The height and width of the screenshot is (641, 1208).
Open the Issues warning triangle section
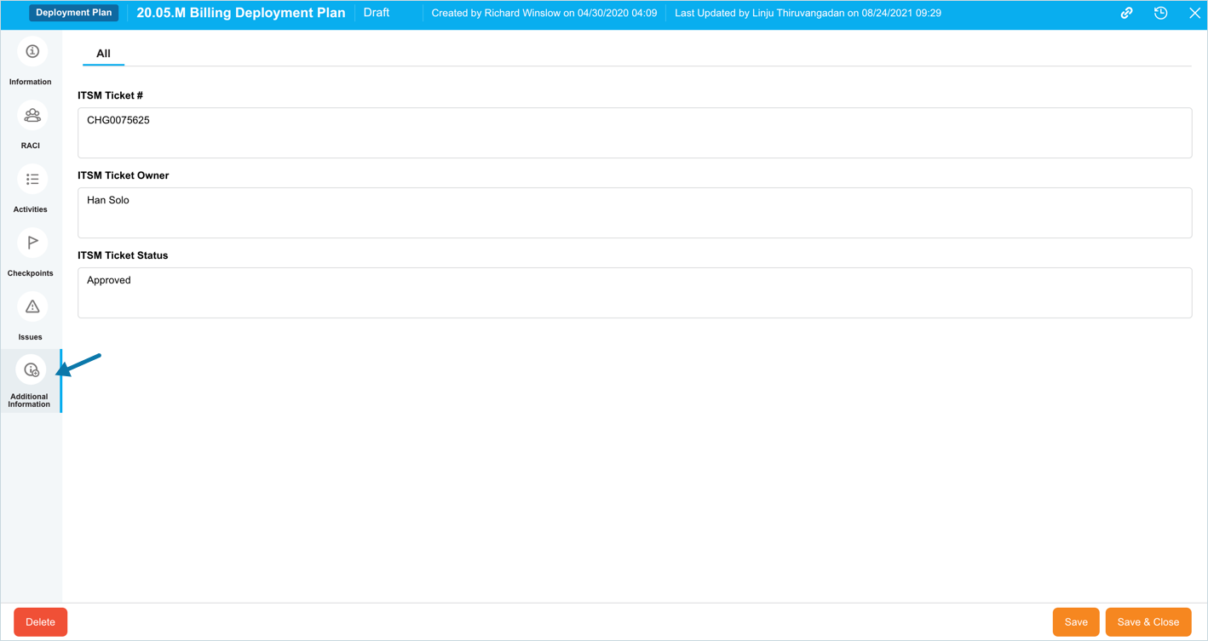[x=32, y=307]
